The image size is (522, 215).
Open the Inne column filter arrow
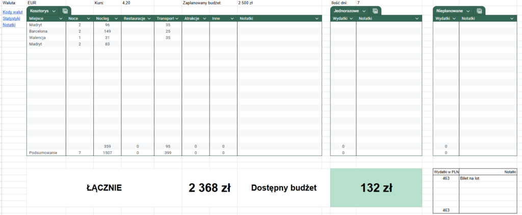(x=232, y=19)
